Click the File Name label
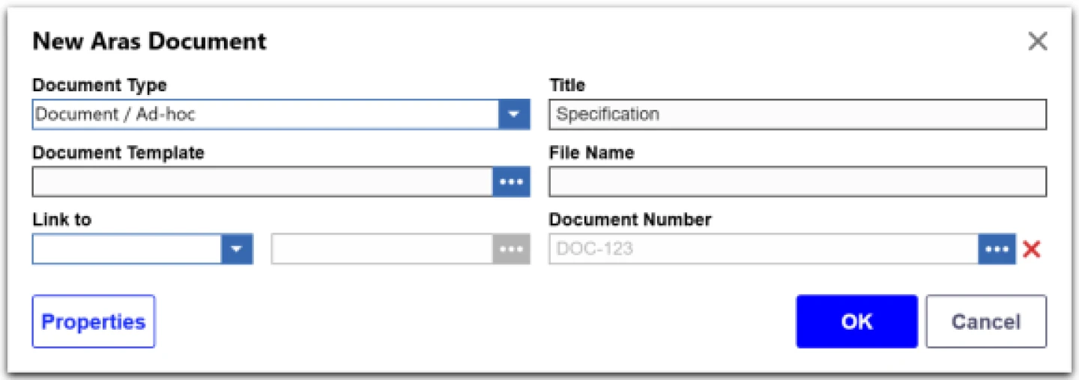Viewport: 1079px width, 380px height. click(x=592, y=153)
